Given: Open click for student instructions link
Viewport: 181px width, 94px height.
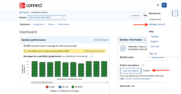Looking at the screenshot, I should (x=138, y=79).
